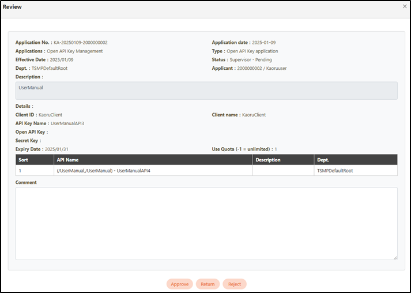Image resolution: width=411 pixels, height=293 pixels.
Task: Click the grey UserManual description box
Action: (x=206, y=91)
